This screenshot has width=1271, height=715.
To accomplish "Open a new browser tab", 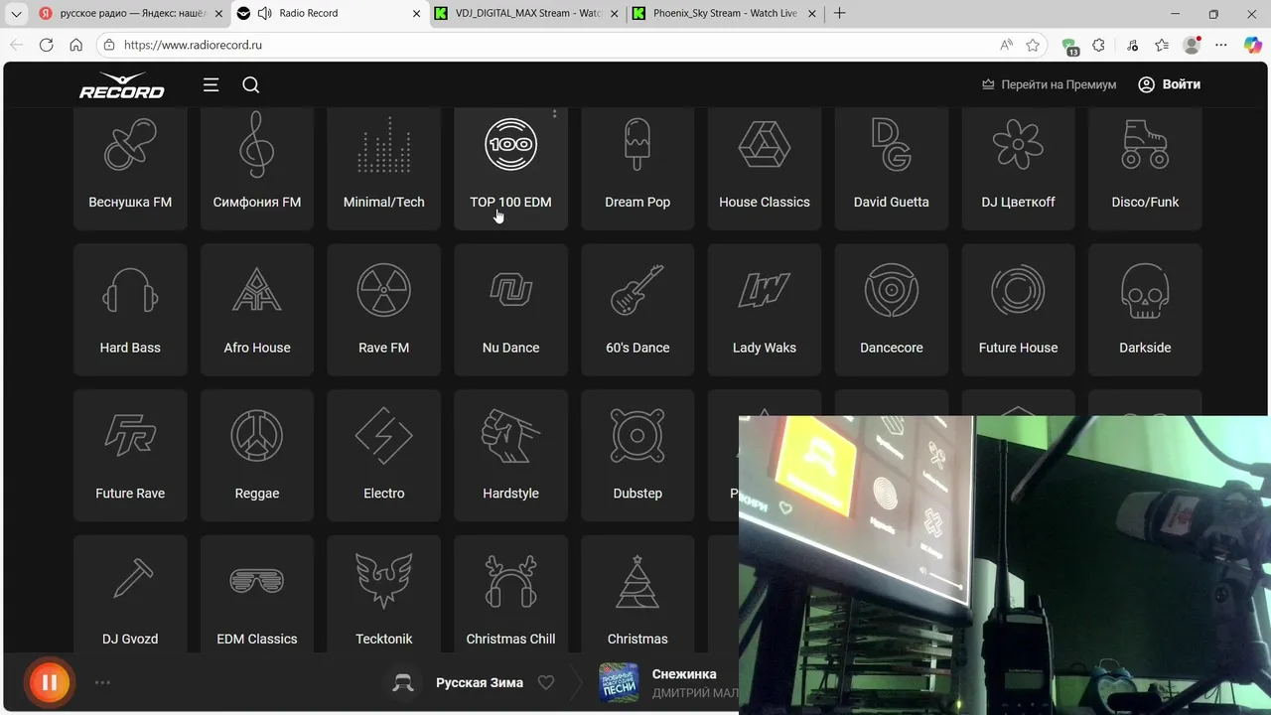I will 840,13.
